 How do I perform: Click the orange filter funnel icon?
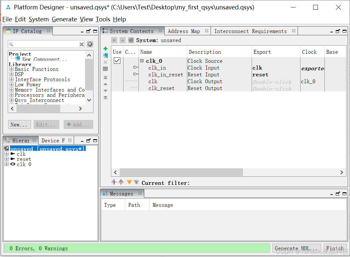pos(129,182)
